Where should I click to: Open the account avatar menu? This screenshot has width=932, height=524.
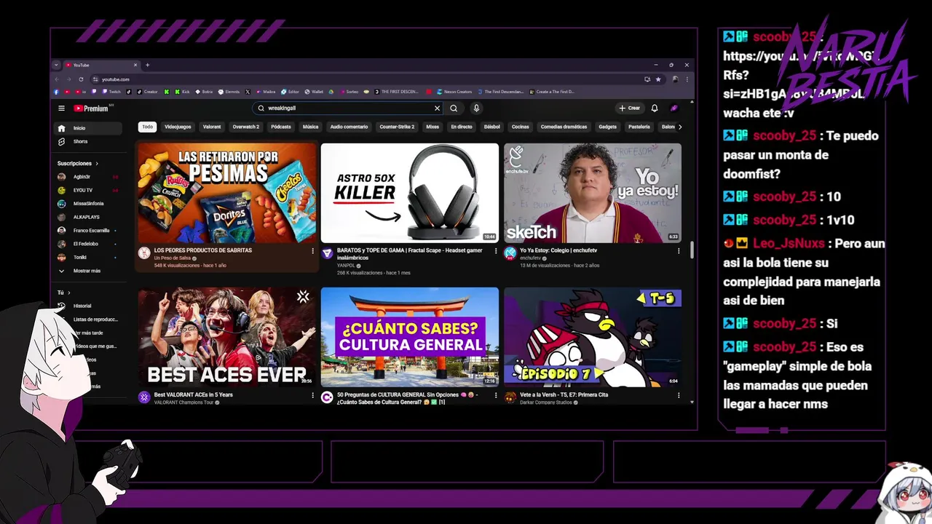click(x=674, y=108)
